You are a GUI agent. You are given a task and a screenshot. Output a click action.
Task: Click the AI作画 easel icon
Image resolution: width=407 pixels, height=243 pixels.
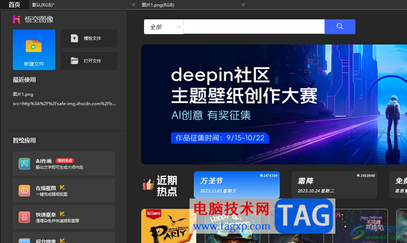24,164
